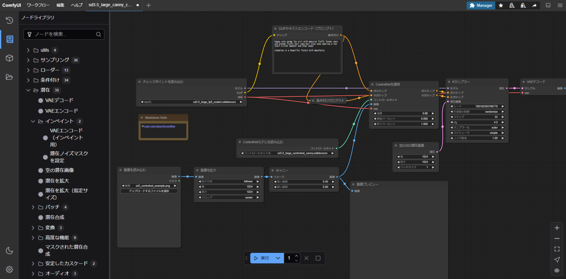
Task: Click the star icon in top toolbar
Action: click(501, 6)
